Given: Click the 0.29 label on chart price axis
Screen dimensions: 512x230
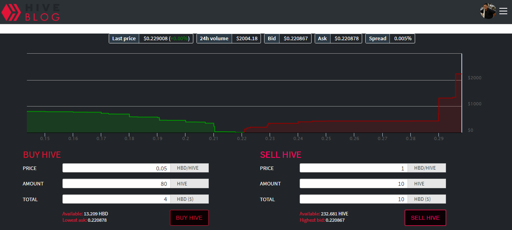Looking at the screenshot, I should tap(438, 138).
